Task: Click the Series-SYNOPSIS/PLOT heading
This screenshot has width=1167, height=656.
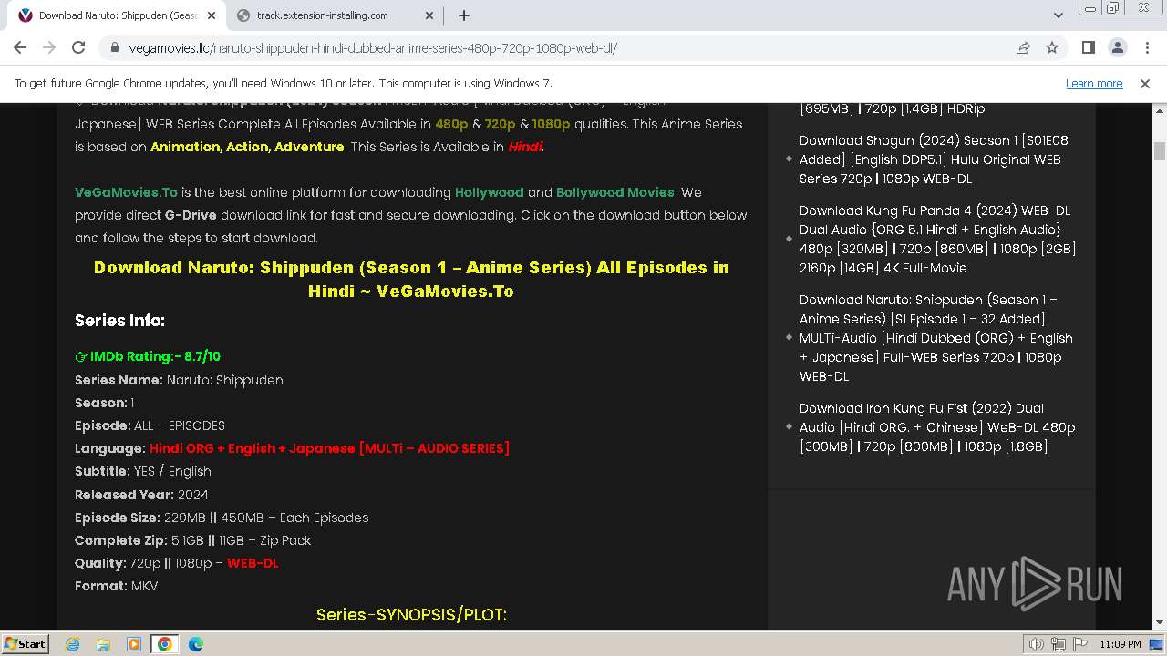Action: coord(411,615)
